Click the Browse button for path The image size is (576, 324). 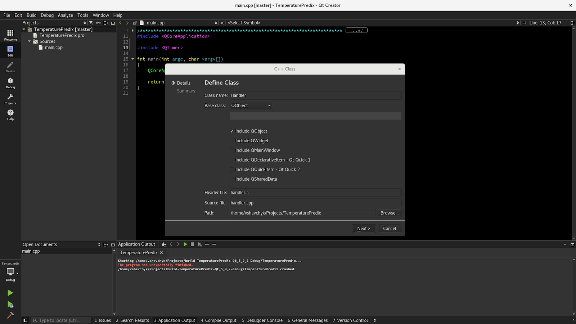pos(389,213)
